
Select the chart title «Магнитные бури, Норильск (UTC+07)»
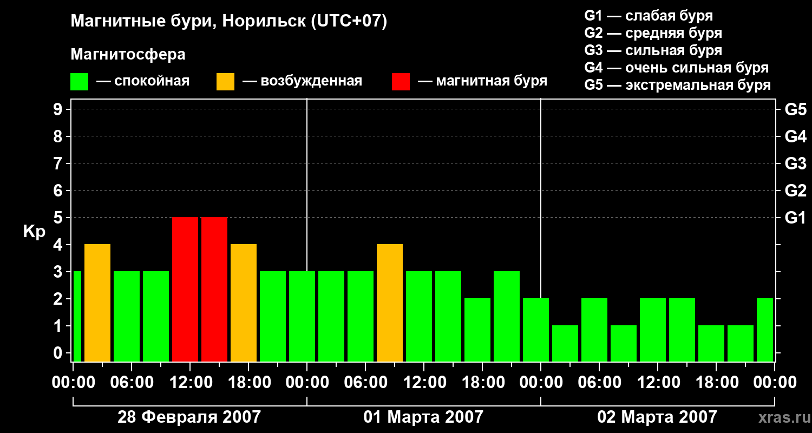click(x=229, y=22)
